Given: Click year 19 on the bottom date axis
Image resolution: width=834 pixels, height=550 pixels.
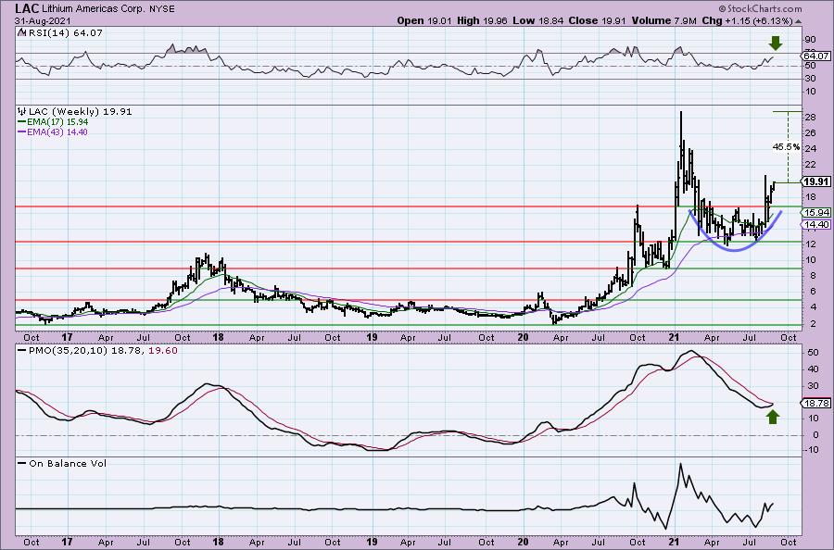Looking at the screenshot, I should pos(372,542).
